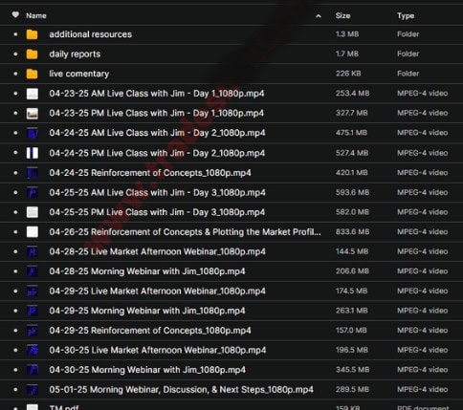Viewport: 463px width, 410px height.
Task: Select video icon for 04-25-25 PM Live Class
Action: pyautogui.click(x=33, y=212)
